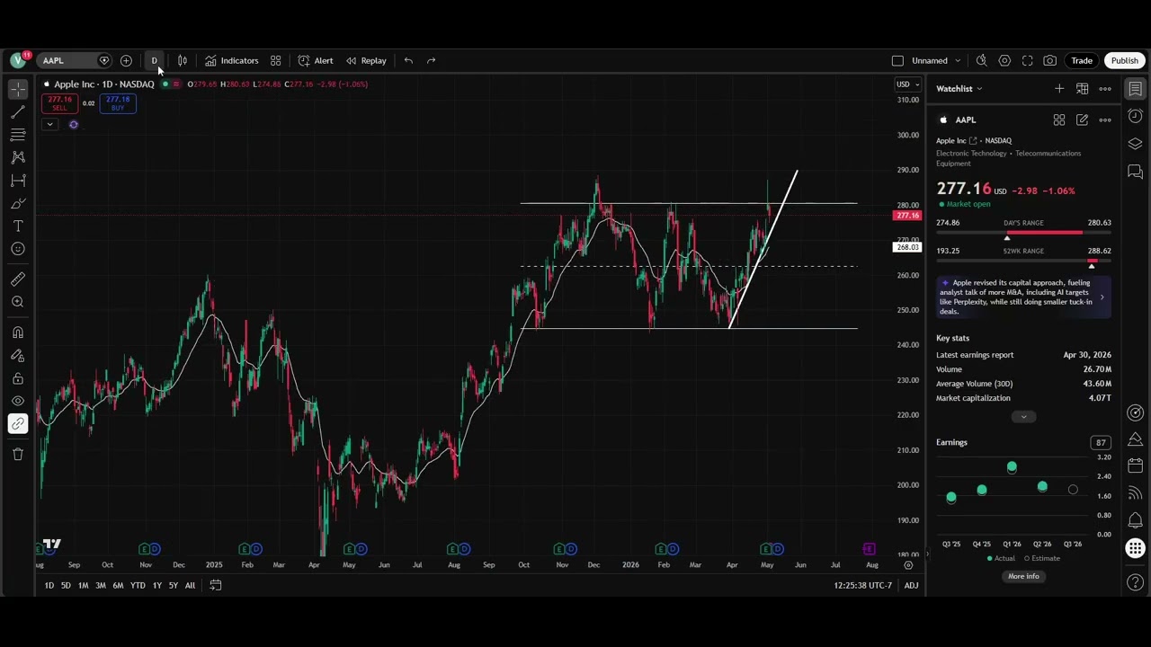The width and height of the screenshot is (1151, 647).
Task: Toggle stay in drawing mode
Action: tap(18, 356)
